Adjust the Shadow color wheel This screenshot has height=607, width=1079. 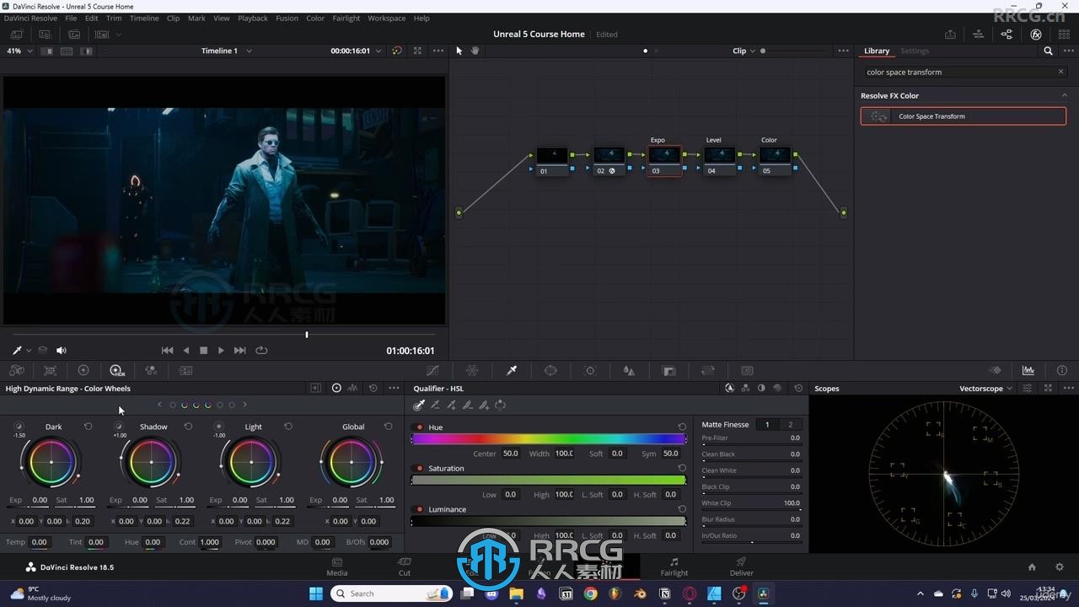pos(152,462)
